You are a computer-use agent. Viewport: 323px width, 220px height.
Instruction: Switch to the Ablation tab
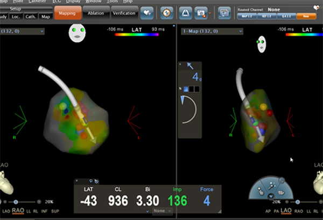95,12
